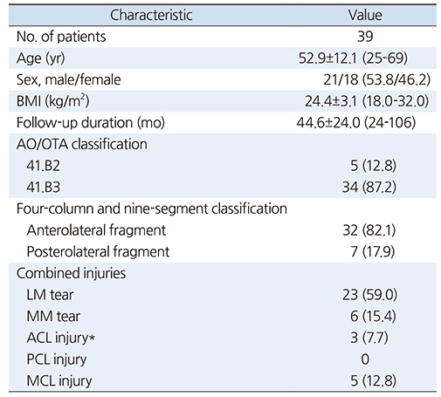441x397 pixels.
Task: Select Follow-up duration (mo) text
Action: 91,123
